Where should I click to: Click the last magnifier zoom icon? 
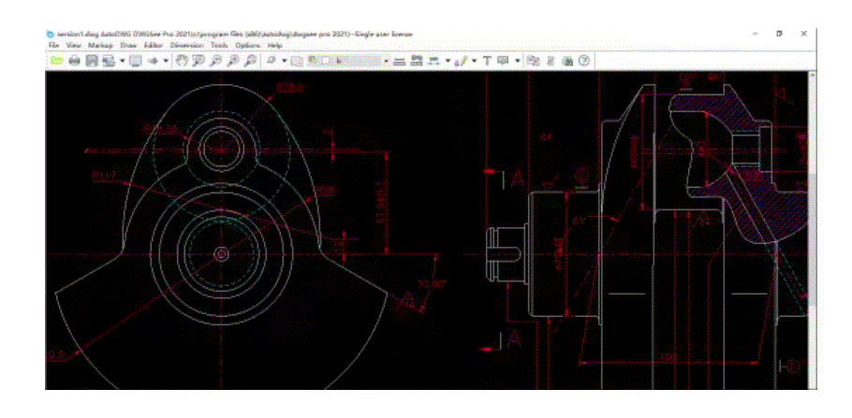click(x=250, y=60)
